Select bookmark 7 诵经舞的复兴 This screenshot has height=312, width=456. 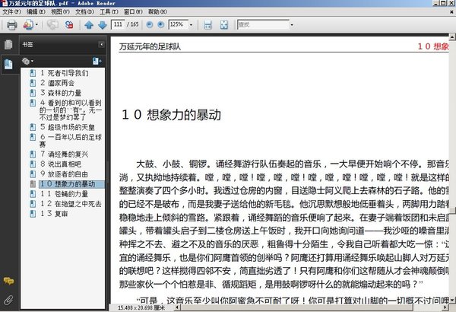64,154
